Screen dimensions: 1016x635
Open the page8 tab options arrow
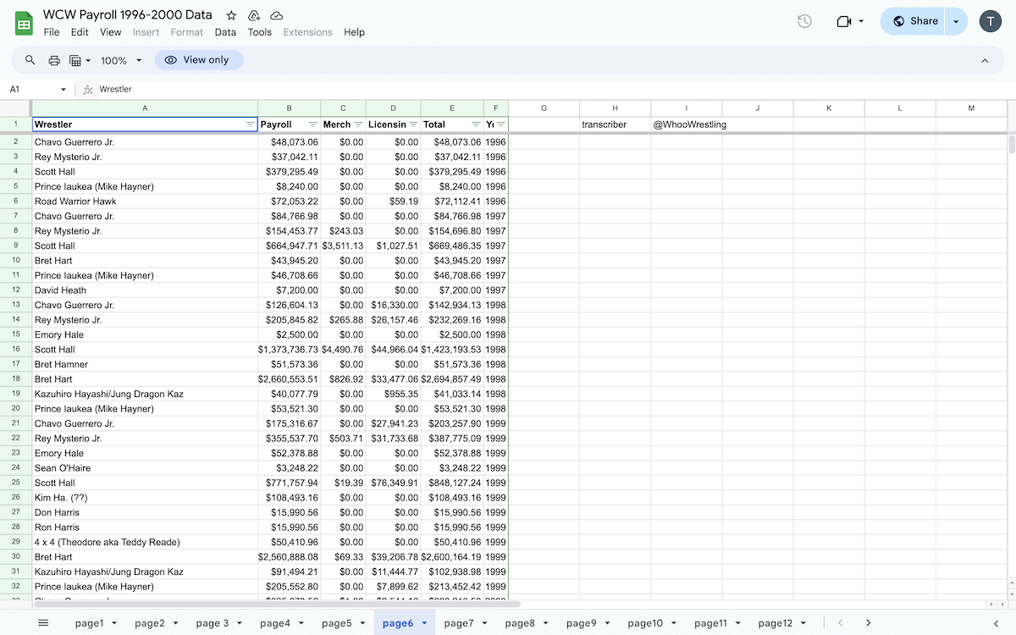pyautogui.click(x=546, y=623)
